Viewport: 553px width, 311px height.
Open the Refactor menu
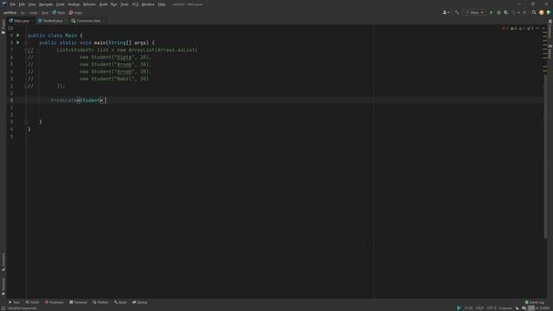point(89,4)
